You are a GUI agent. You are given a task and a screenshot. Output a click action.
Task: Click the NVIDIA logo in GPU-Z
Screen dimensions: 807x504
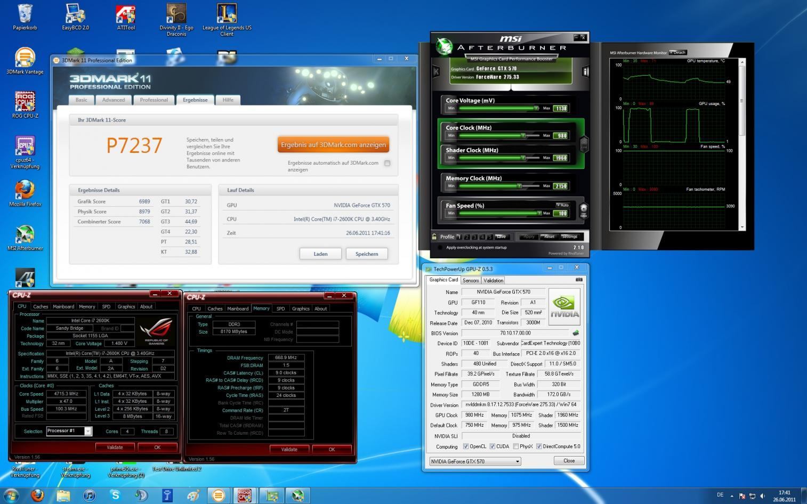point(564,307)
